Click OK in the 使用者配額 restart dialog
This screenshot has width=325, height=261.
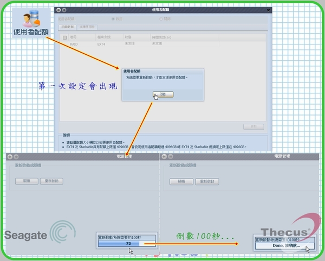(163, 94)
